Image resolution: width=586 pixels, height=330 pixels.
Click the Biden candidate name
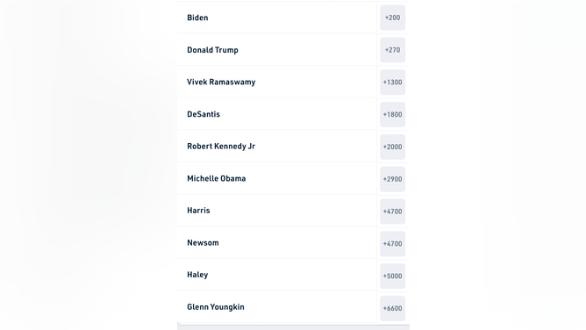point(197,18)
